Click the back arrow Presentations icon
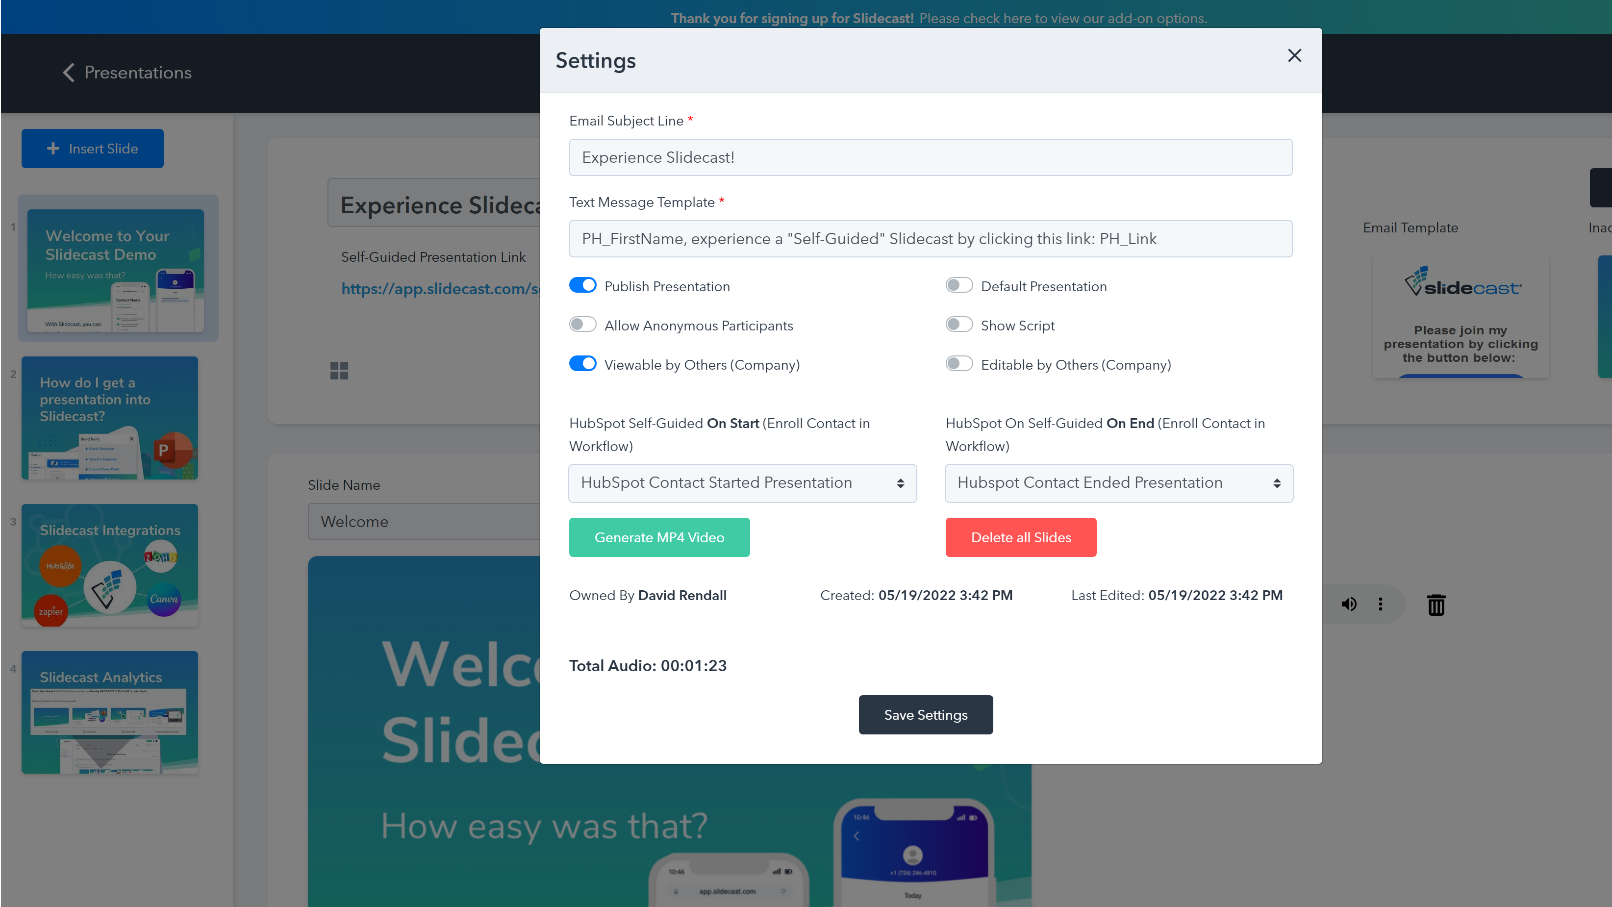Image resolution: width=1612 pixels, height=907 pixels. click(x=69, y=73)
